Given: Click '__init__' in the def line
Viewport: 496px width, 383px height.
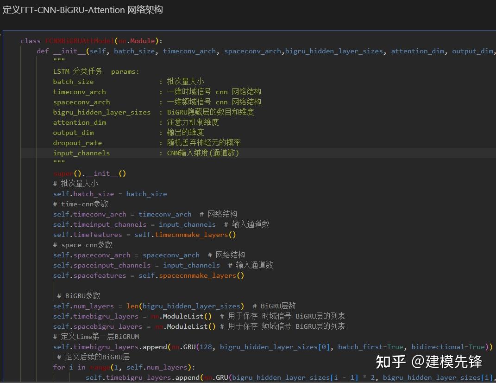Looking at the screenshot, I should pos(69,51).
